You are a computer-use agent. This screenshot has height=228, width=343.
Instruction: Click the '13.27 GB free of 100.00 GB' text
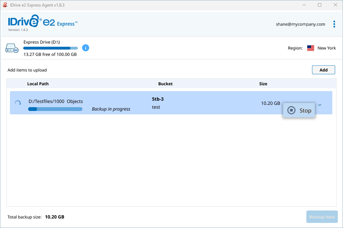tap(50, 54)
